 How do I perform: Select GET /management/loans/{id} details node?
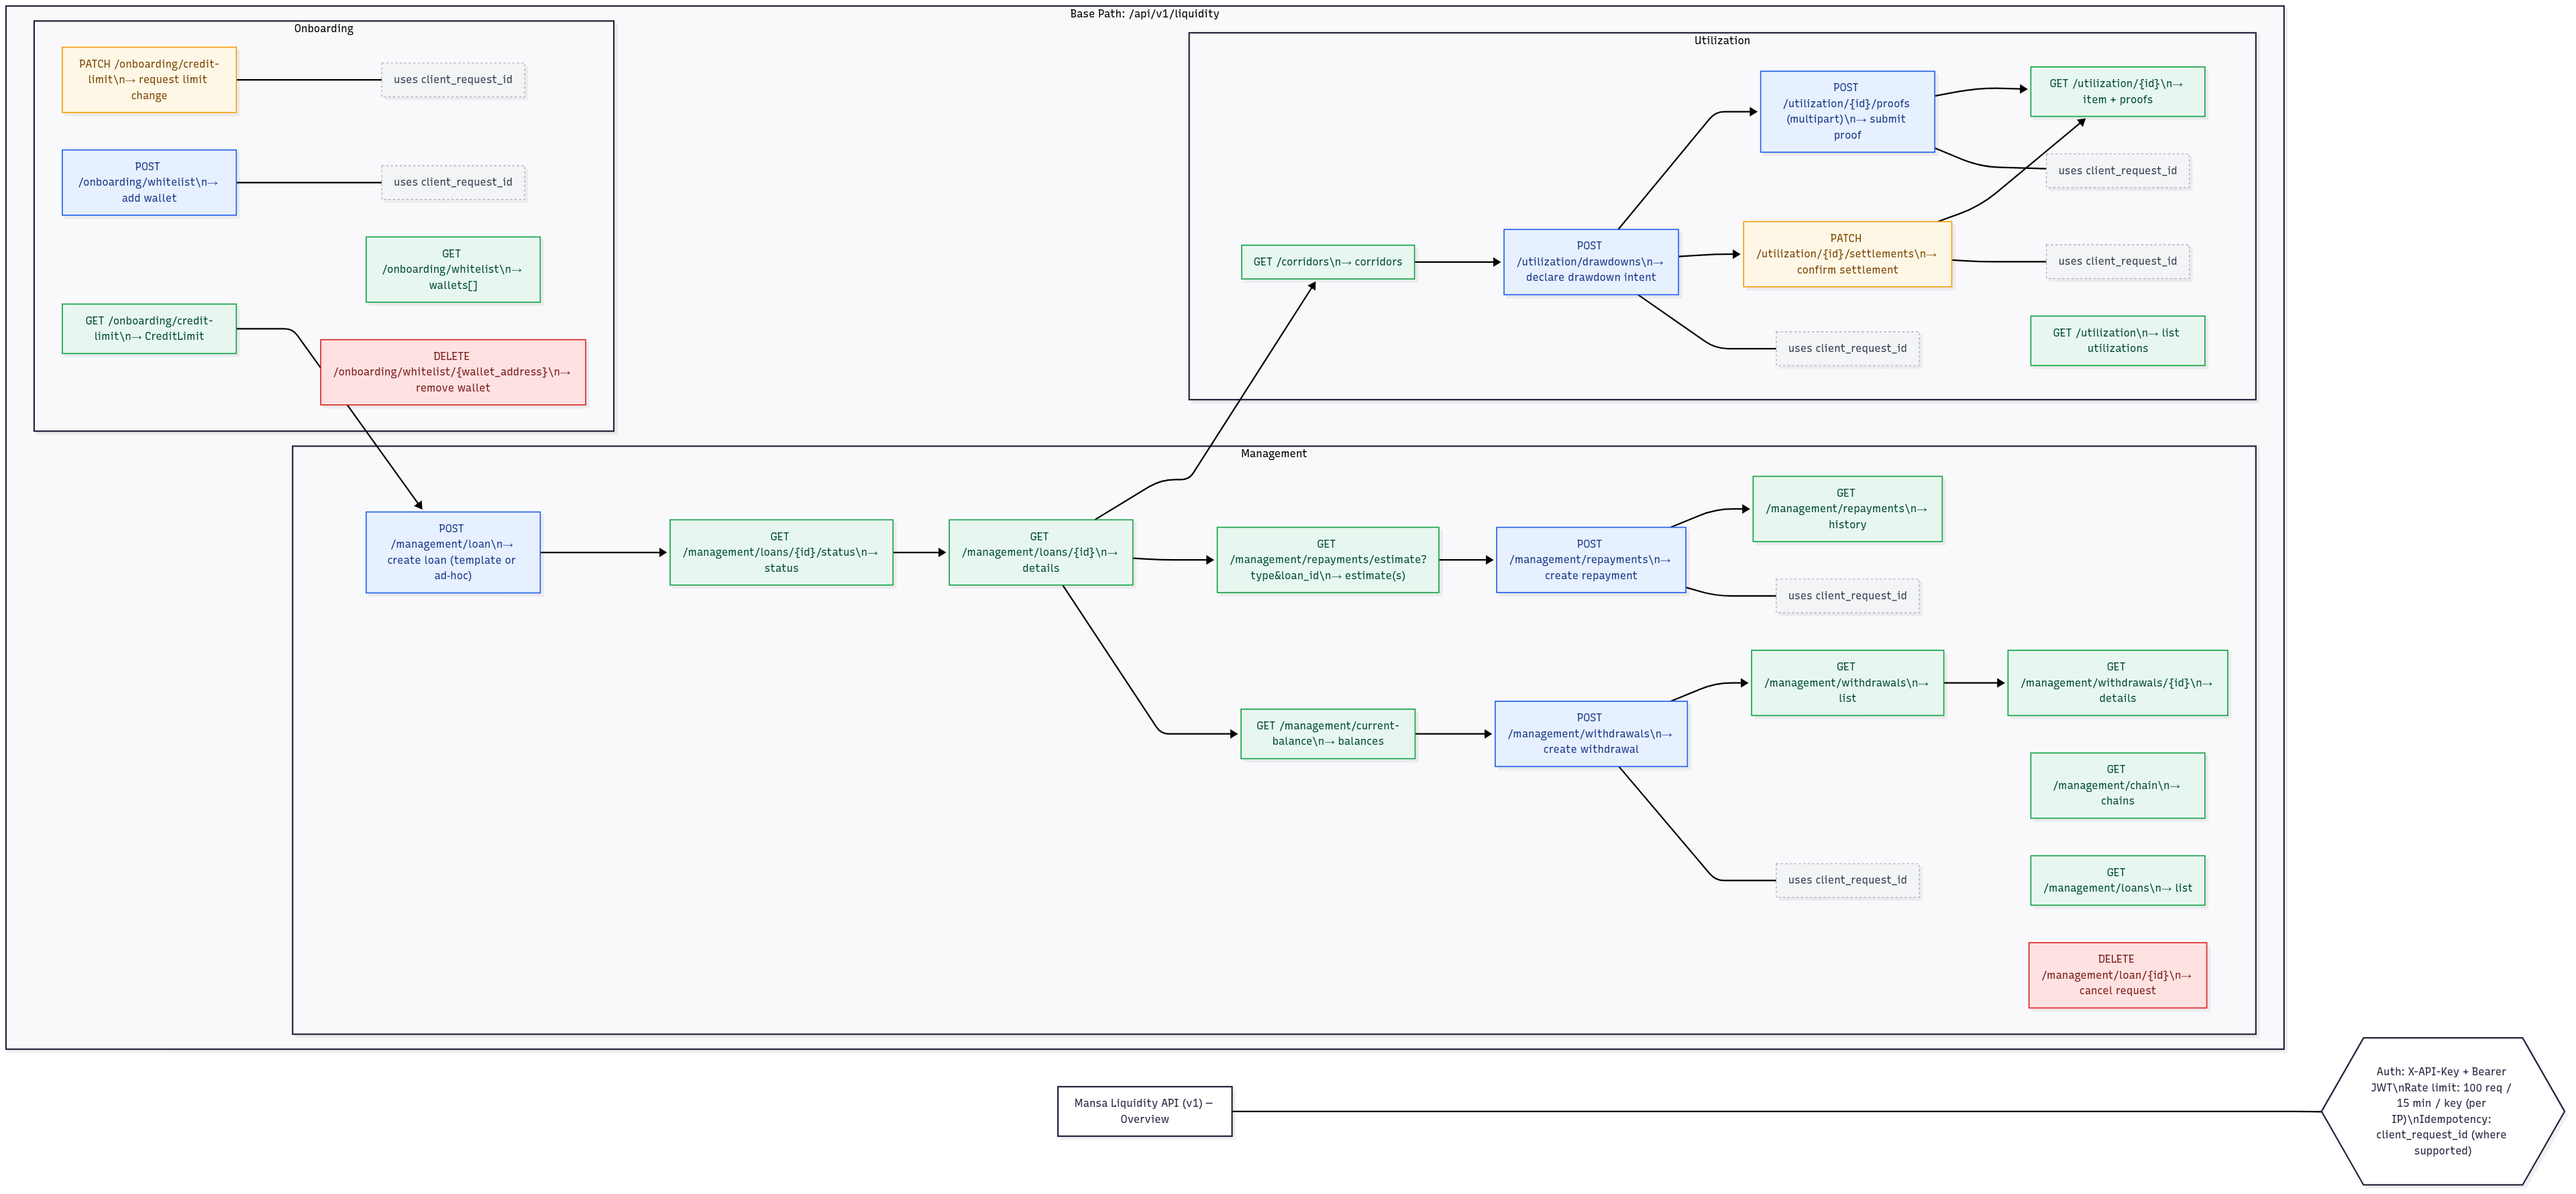1041,552
